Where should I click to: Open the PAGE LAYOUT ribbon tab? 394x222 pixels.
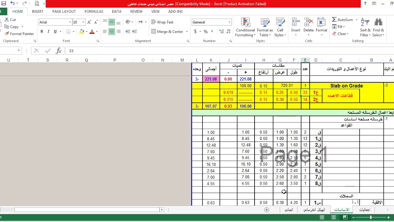coord(64,11)
